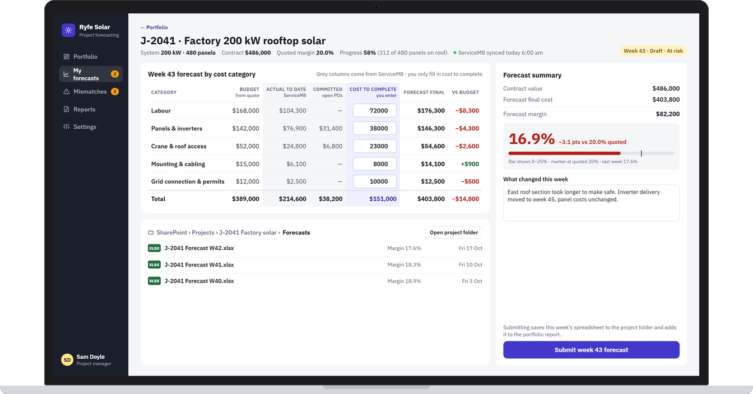Click the Grid connection & permits row label
This screenshot has width=753, height=394.
pos(188,181)
